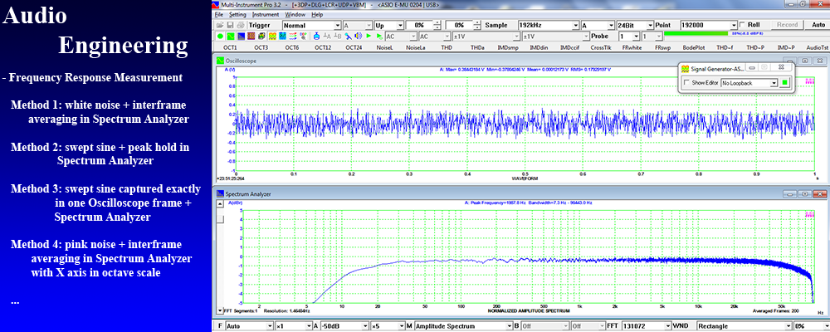
Task: Increase the first trigger 0% stepper
Action: click(437, 22)
